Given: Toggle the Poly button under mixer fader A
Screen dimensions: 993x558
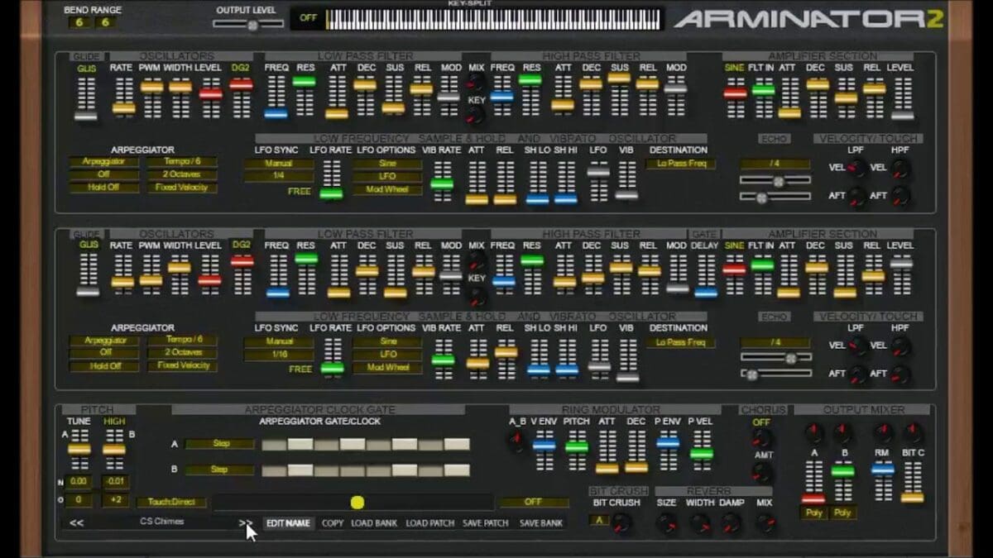Looking at the screenshot, I should (813, 513).
